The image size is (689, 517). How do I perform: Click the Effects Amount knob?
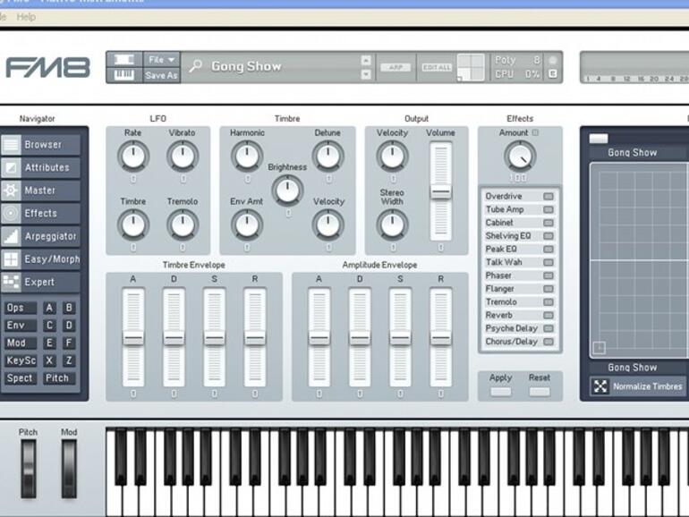pos(520,157)
